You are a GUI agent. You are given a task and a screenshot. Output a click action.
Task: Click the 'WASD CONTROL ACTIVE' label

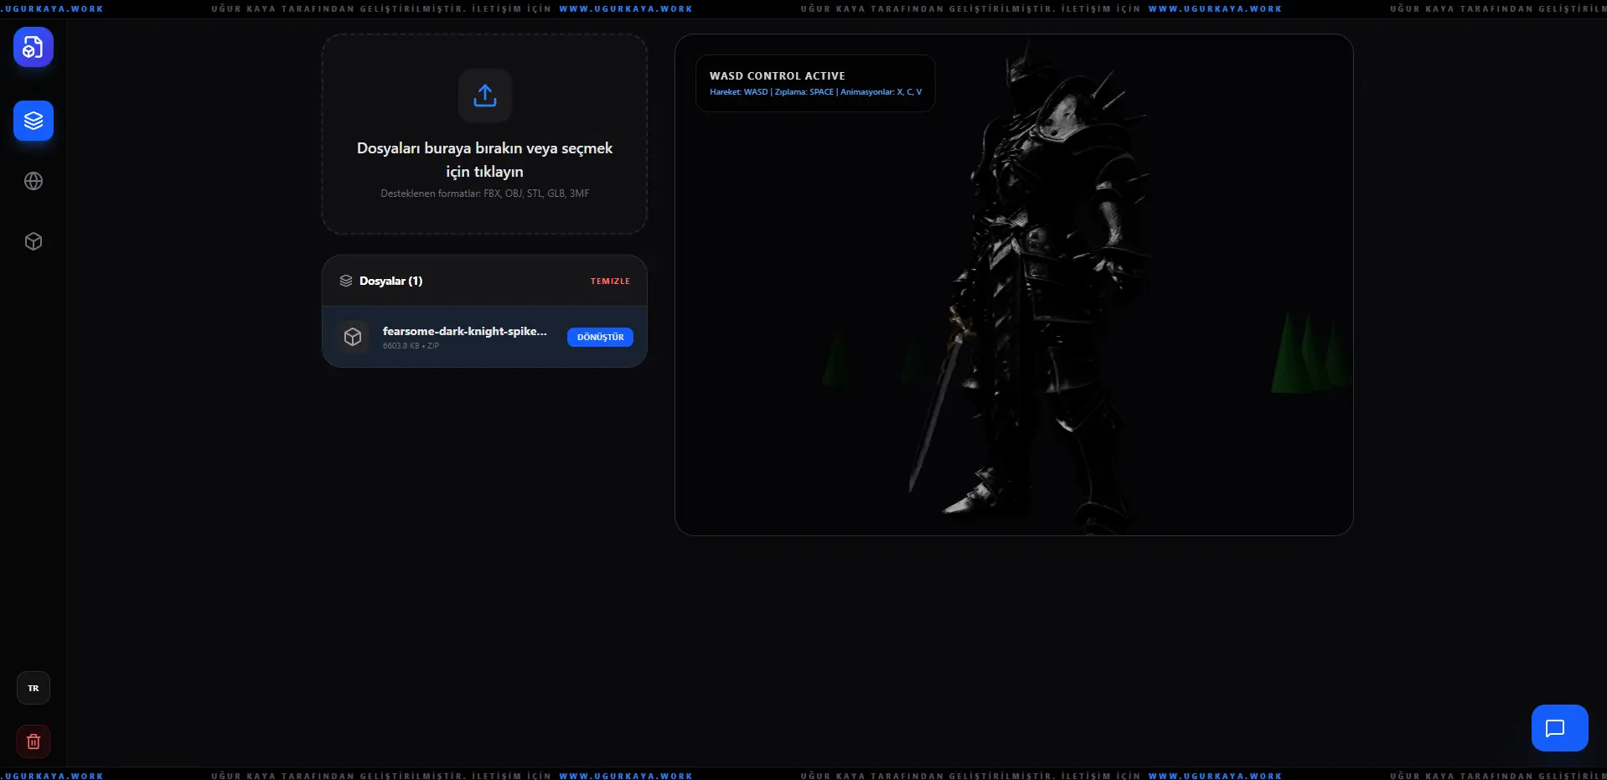pyautogui.click(x=777, y=75)
